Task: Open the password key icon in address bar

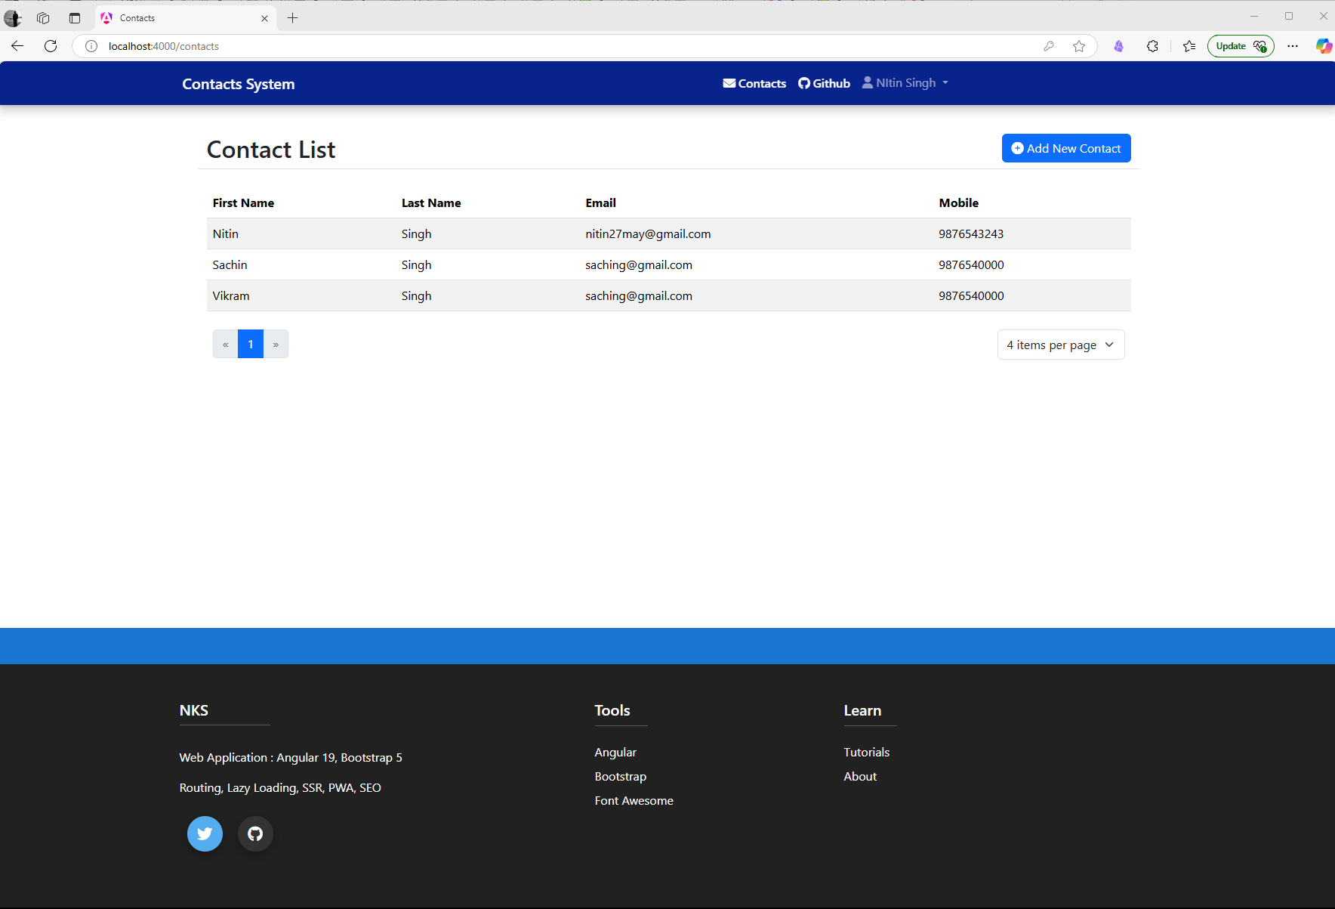Action: tap(1049, 46)
